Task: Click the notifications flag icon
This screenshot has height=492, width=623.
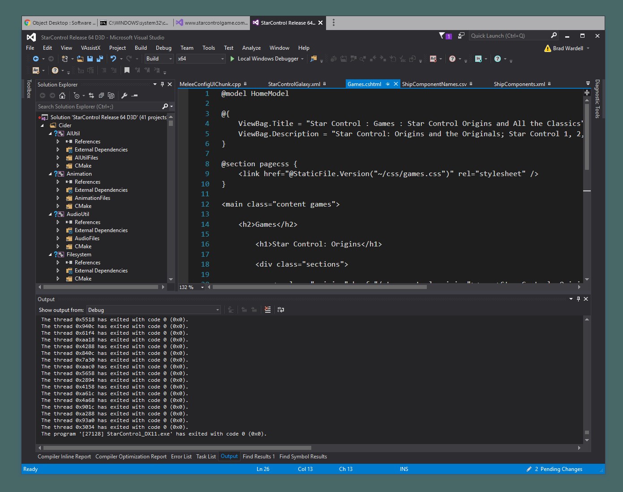Action: [443, 36]
